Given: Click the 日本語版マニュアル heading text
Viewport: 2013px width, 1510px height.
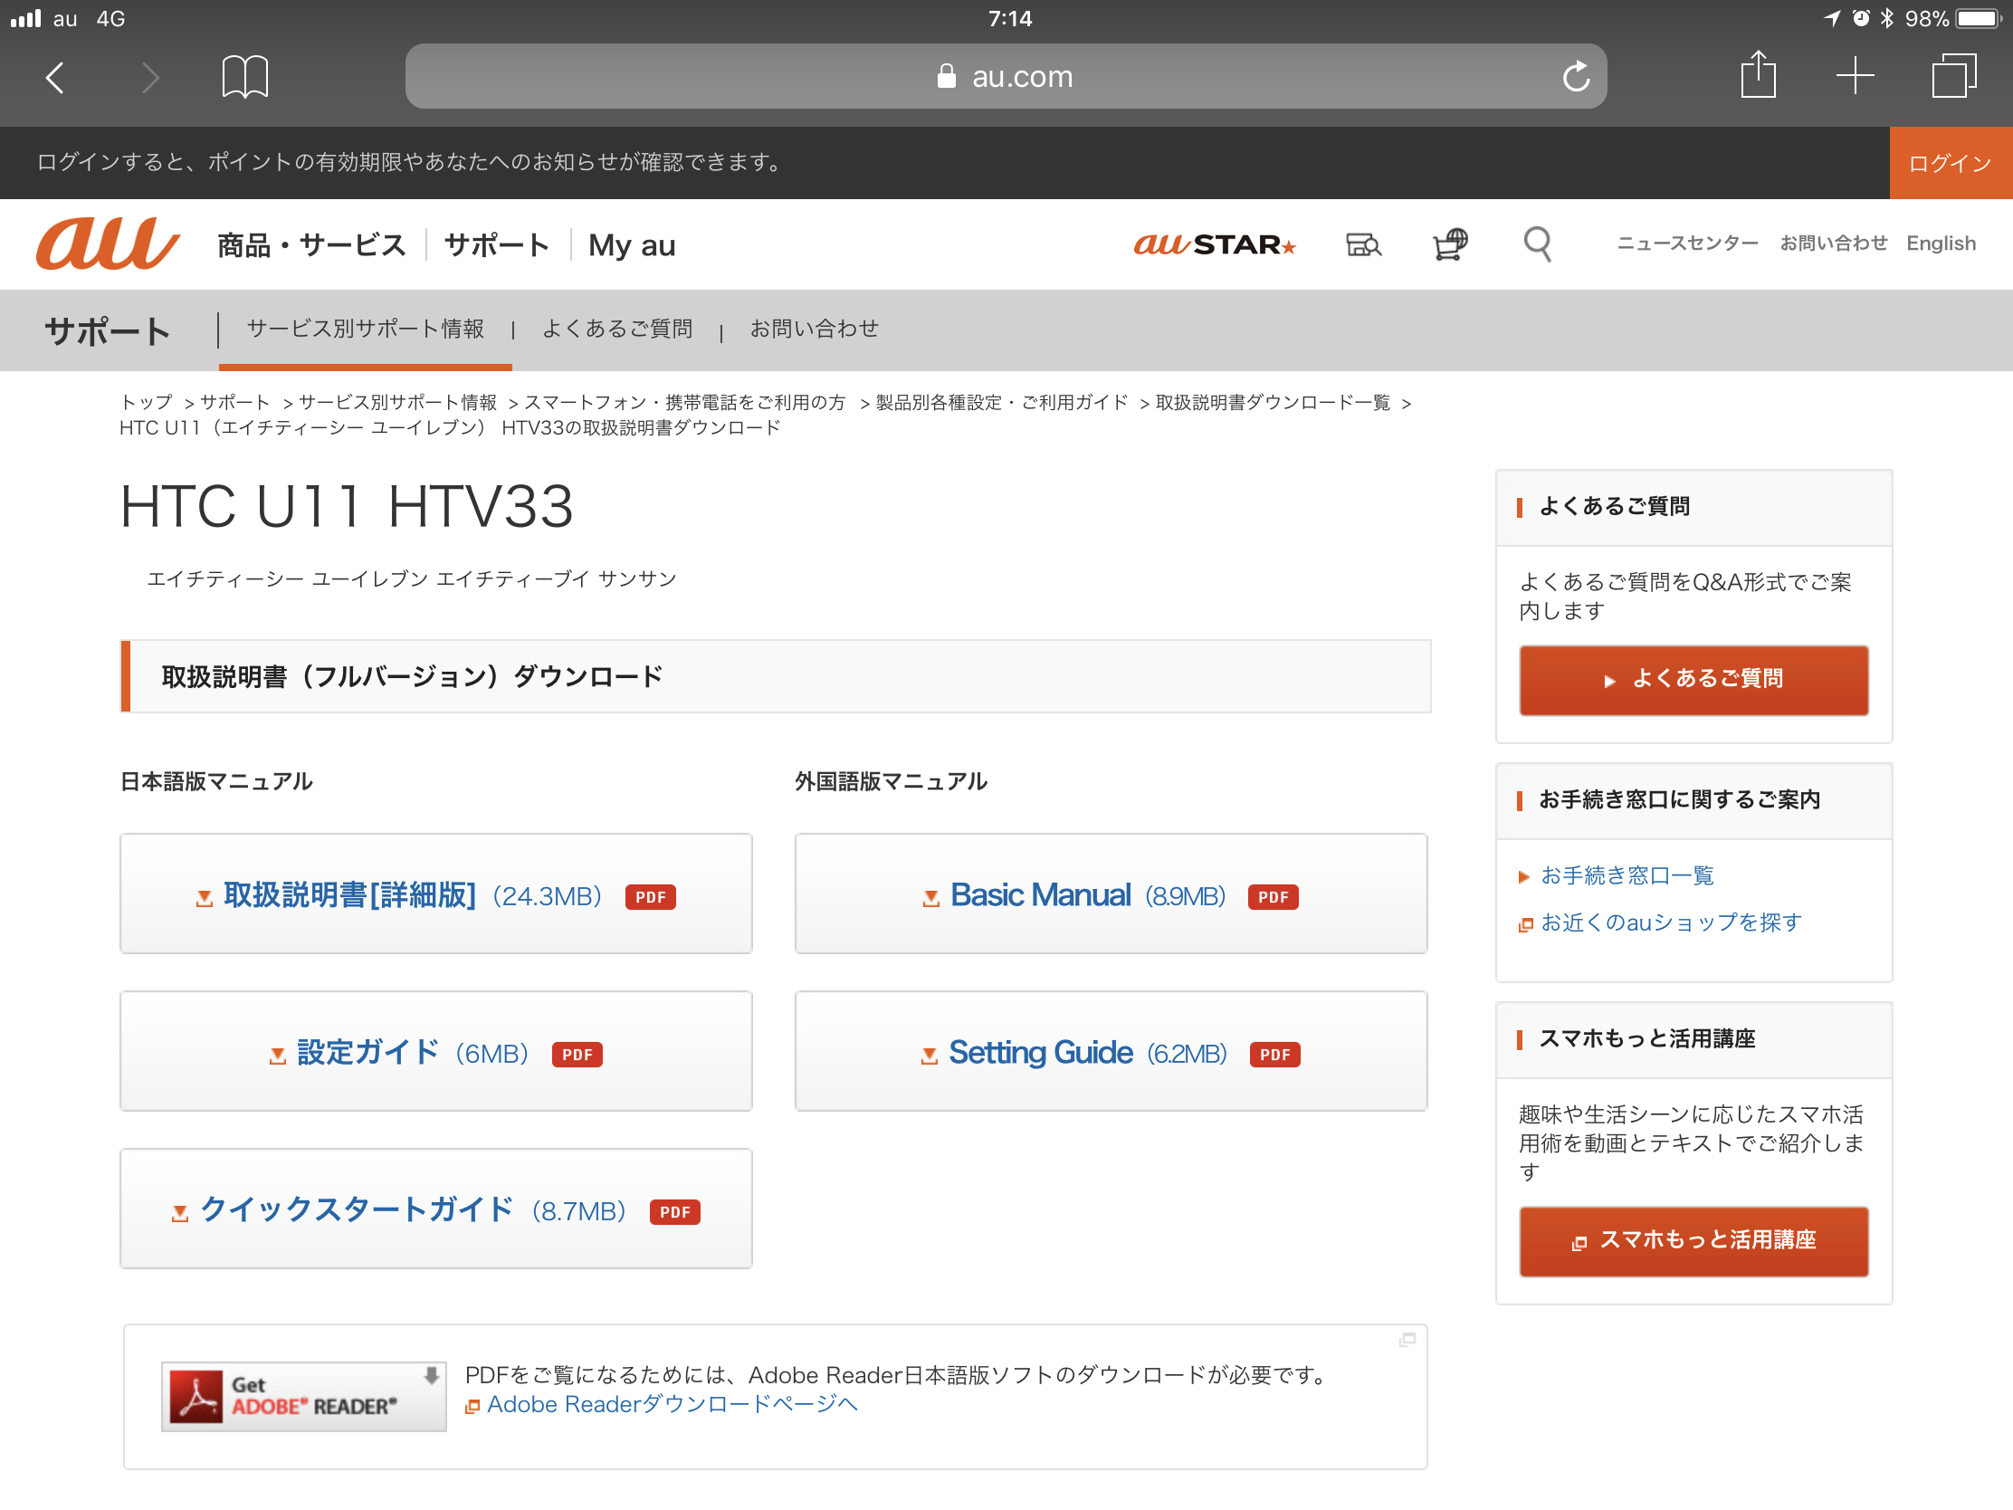Looking at the screenshot, I should (216, 782).
